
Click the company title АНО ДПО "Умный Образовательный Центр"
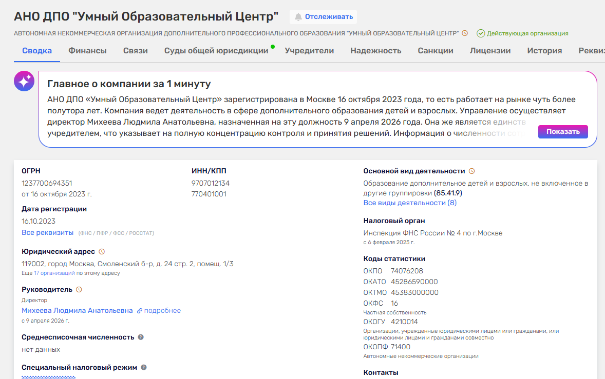click(x=146, y=16)
